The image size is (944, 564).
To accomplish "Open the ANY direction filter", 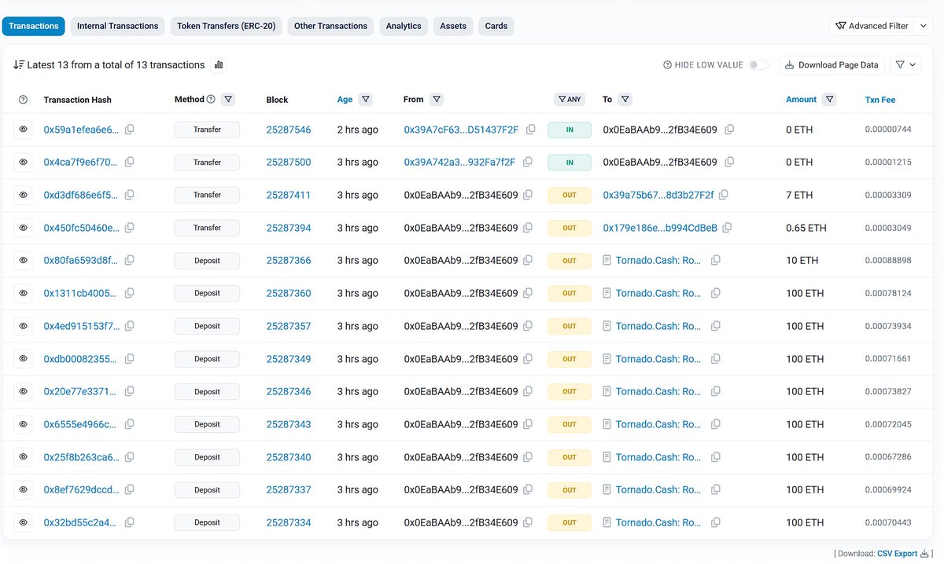I will point(570,100).
